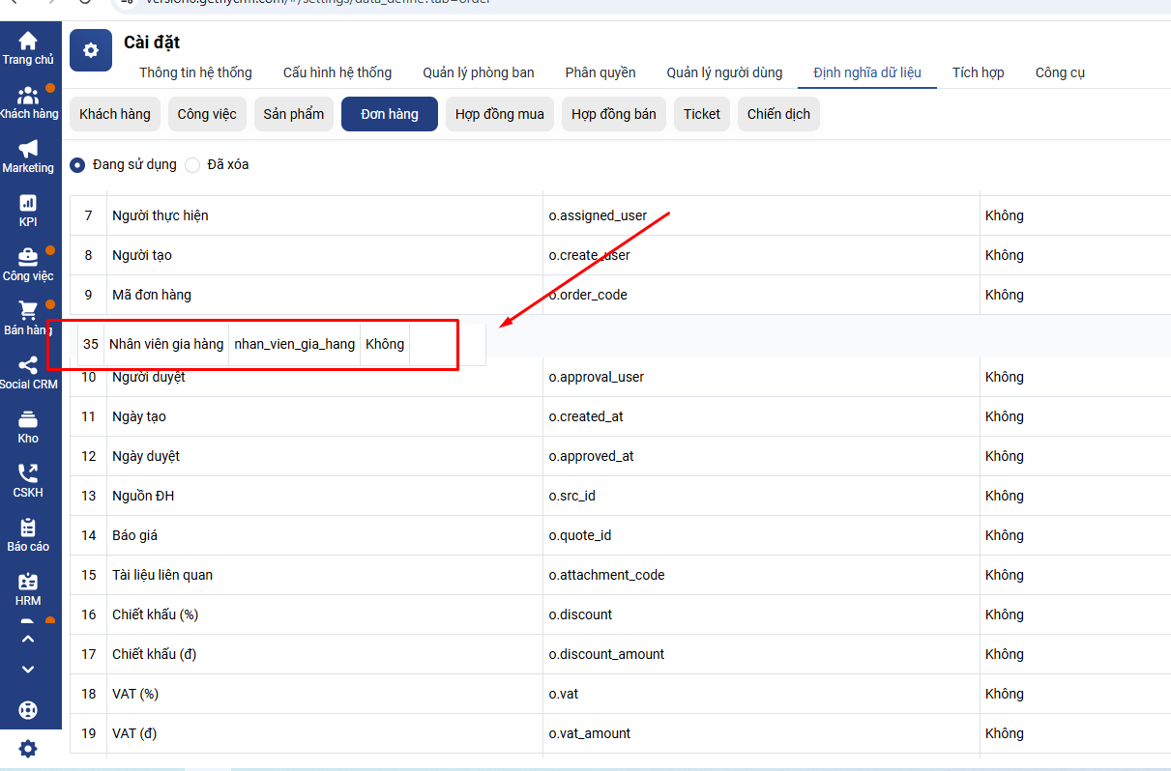Open the Báo cáo report icon
This screenshot has width=1171, height=771.
(28, 528)
